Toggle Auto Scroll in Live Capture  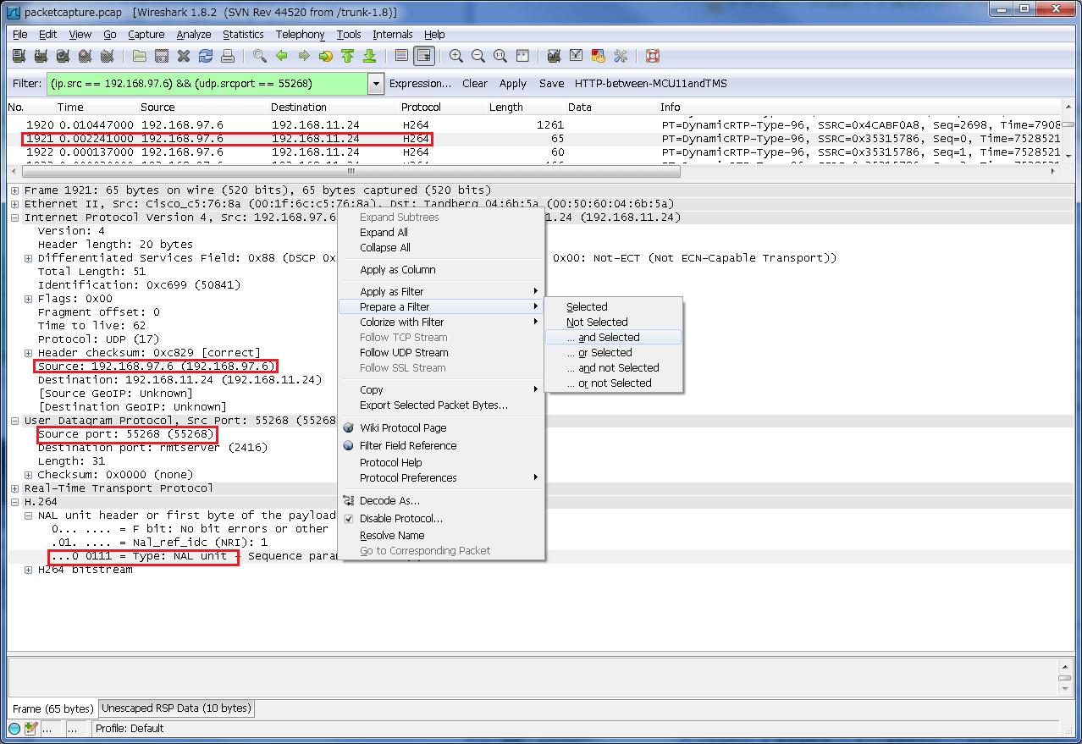[423, 55]
